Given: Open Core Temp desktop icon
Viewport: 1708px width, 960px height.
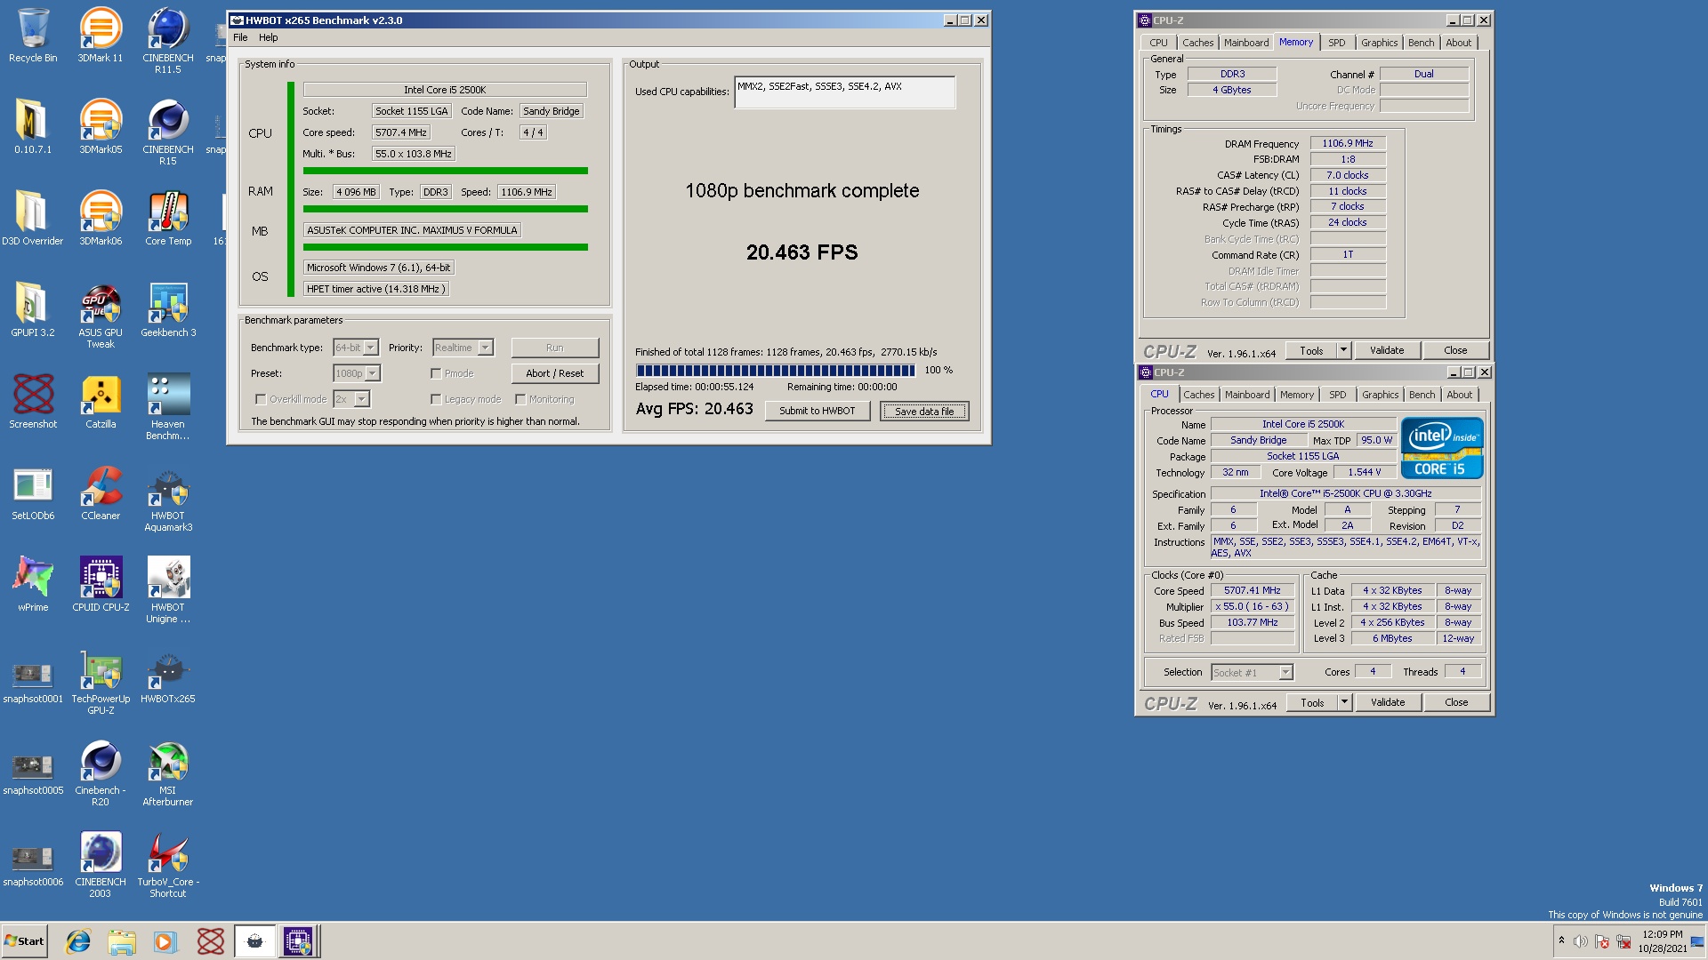Looking at the screenshot, I should pos(168,218).
